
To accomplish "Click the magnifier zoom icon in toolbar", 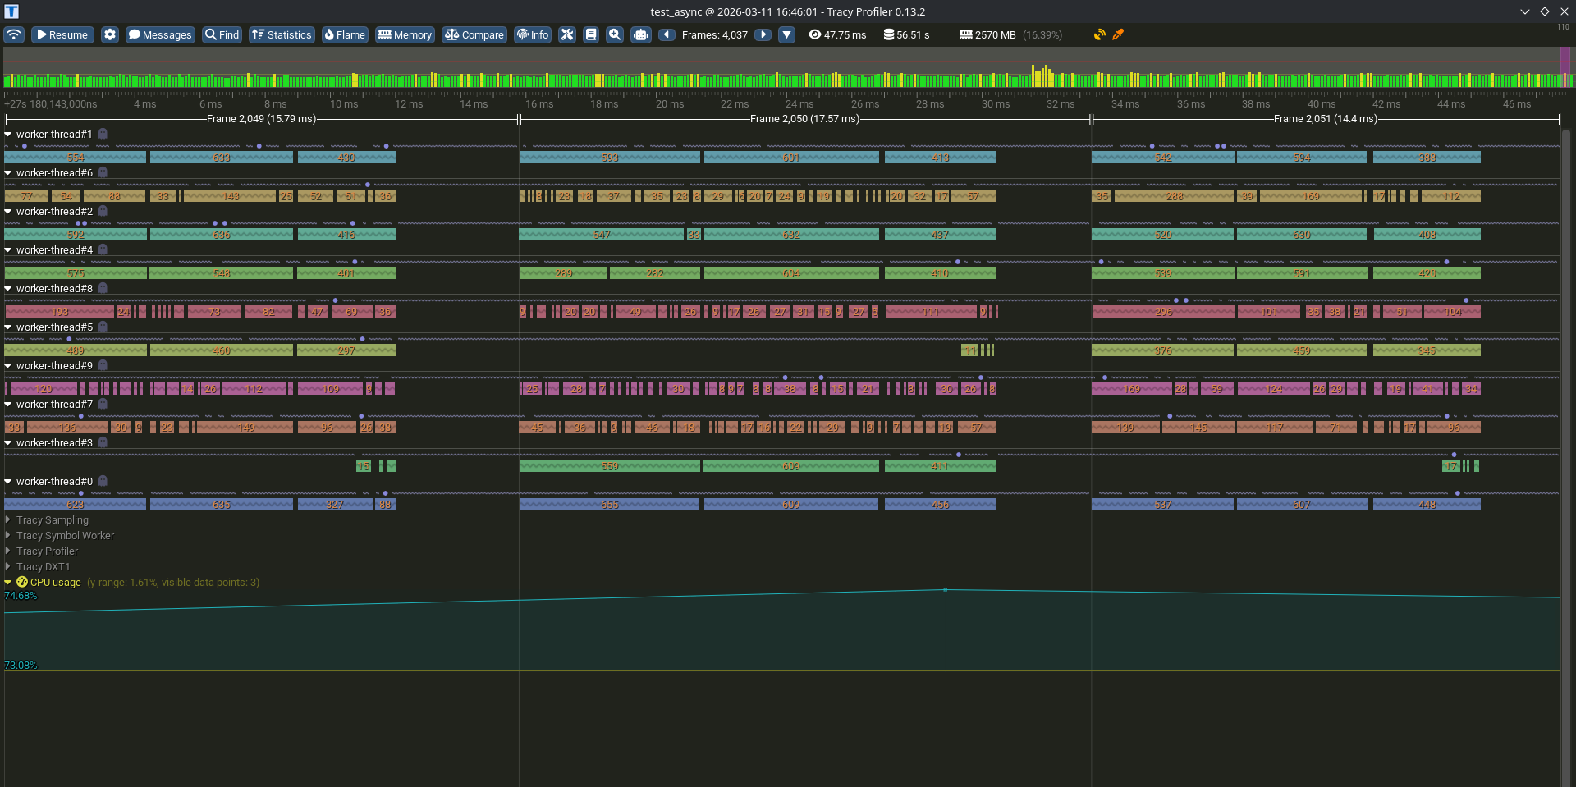I will 615,34.
